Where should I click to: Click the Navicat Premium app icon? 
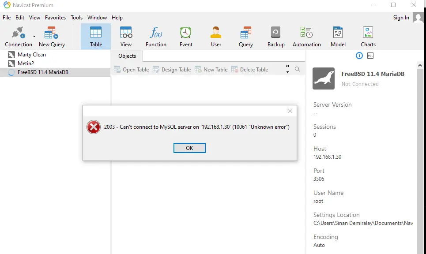(7, 5)
